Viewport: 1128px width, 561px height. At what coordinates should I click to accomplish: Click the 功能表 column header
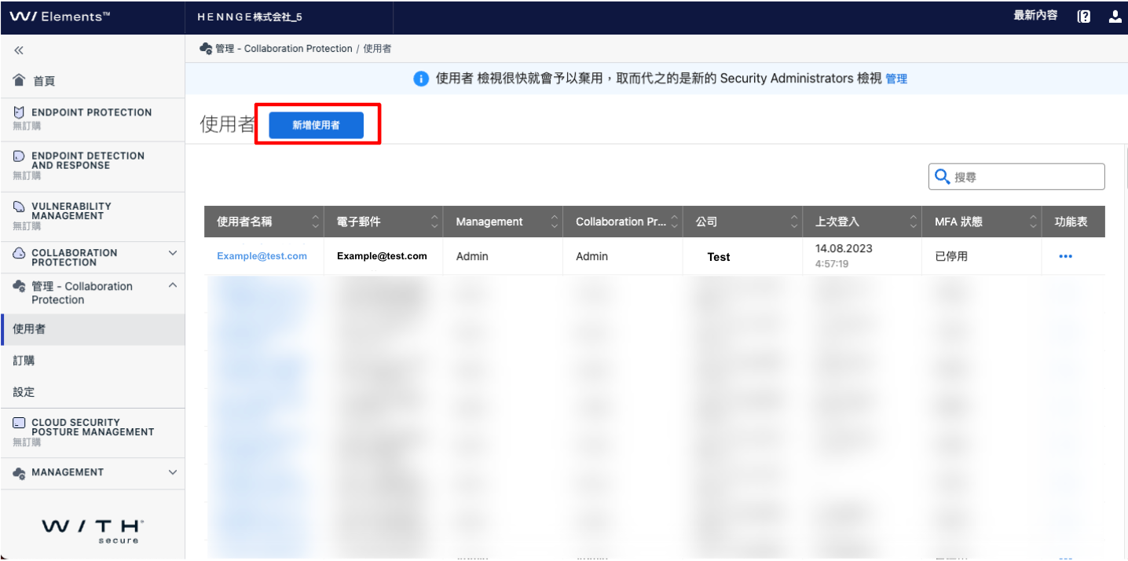(1074, 222)
